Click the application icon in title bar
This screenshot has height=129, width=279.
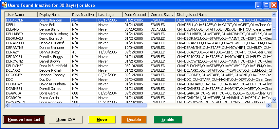pos(4,5)
